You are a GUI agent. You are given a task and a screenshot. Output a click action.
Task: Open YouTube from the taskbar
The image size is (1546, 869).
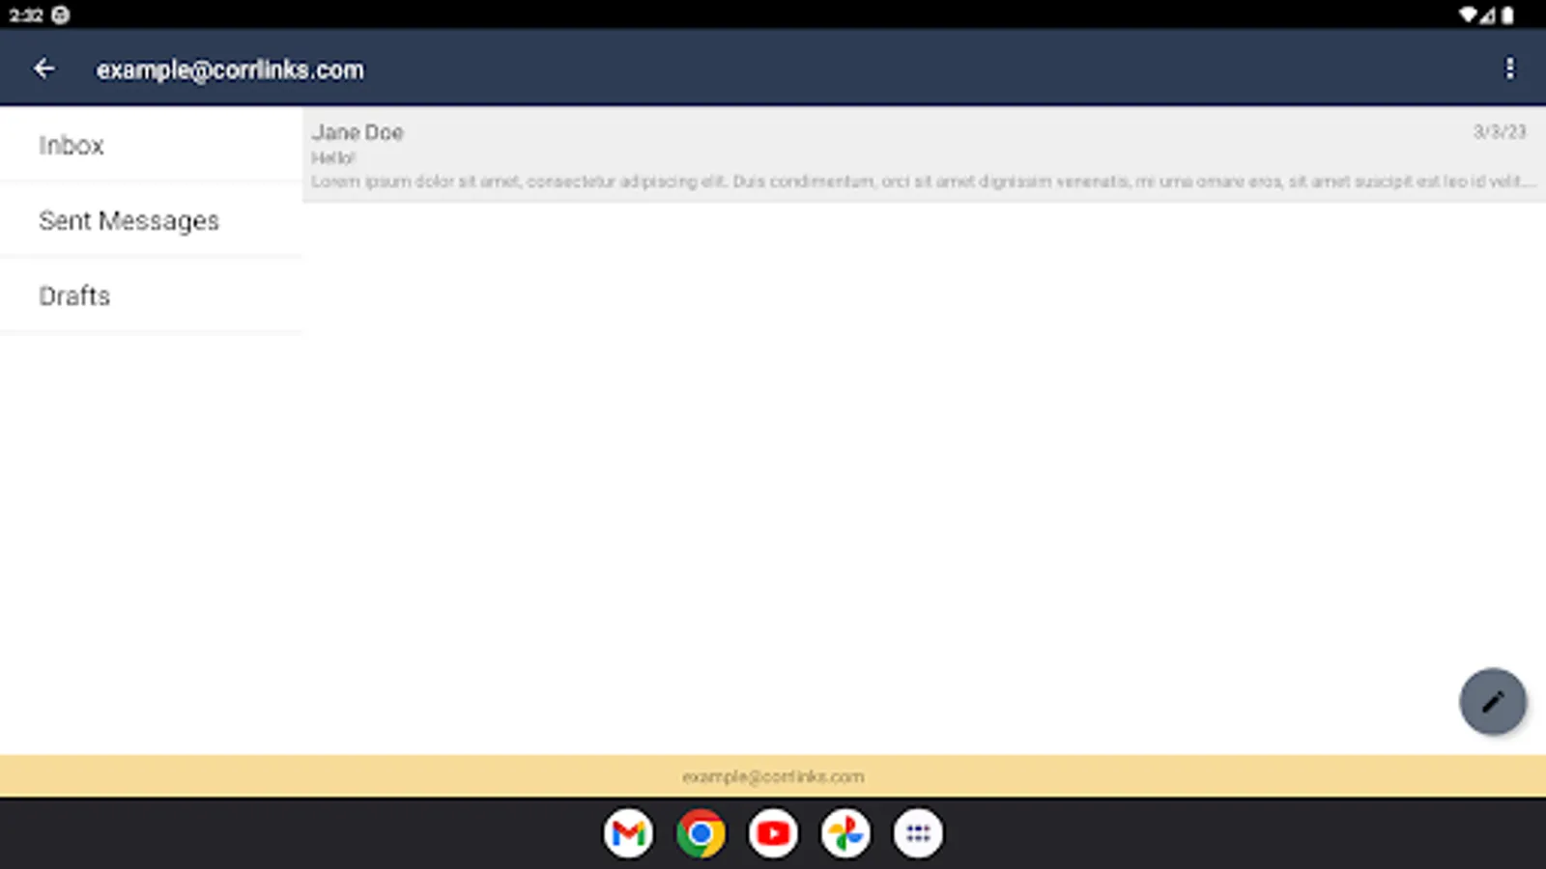click(773, 833)
